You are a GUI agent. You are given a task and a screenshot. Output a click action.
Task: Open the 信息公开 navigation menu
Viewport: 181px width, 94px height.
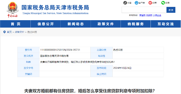(46, 24)
